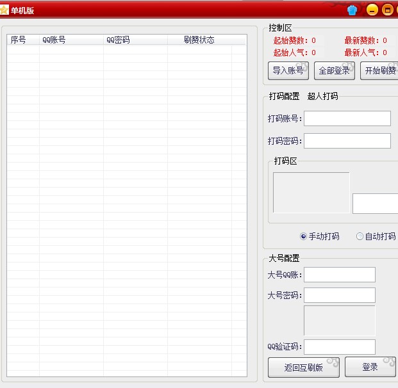Image resolution: width=398 pixels, height=388 pixels.
Task: Focus the 大号密码 input field
Action: [x=340, y=295]
